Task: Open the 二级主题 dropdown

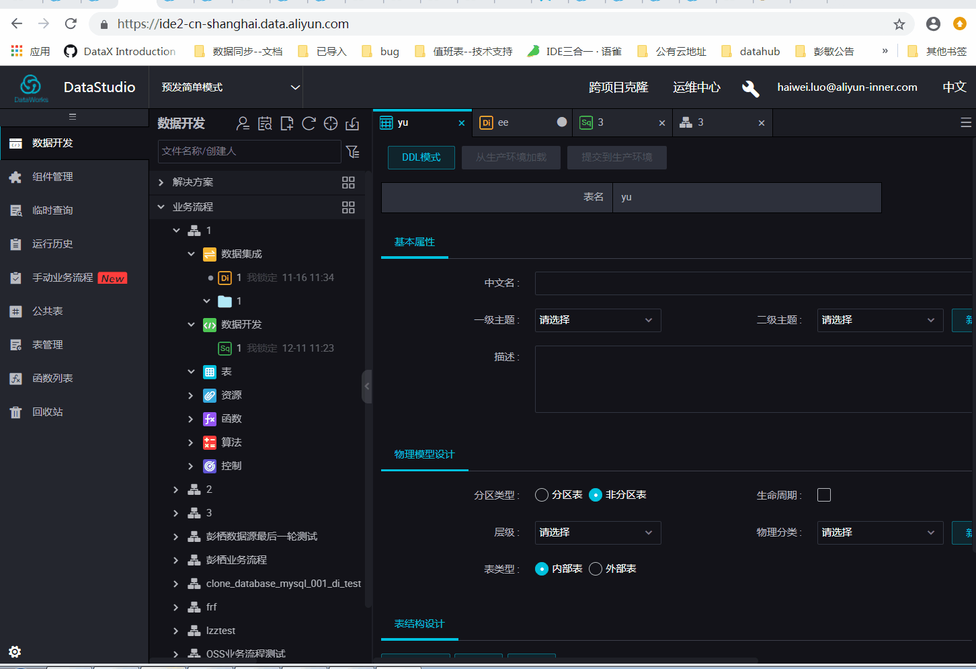Action: click(x=881, y=320)
